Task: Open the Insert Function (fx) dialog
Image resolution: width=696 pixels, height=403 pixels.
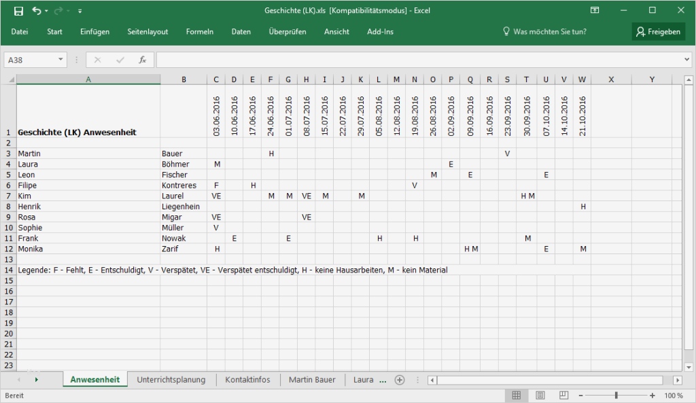Action: click(141, 60)
